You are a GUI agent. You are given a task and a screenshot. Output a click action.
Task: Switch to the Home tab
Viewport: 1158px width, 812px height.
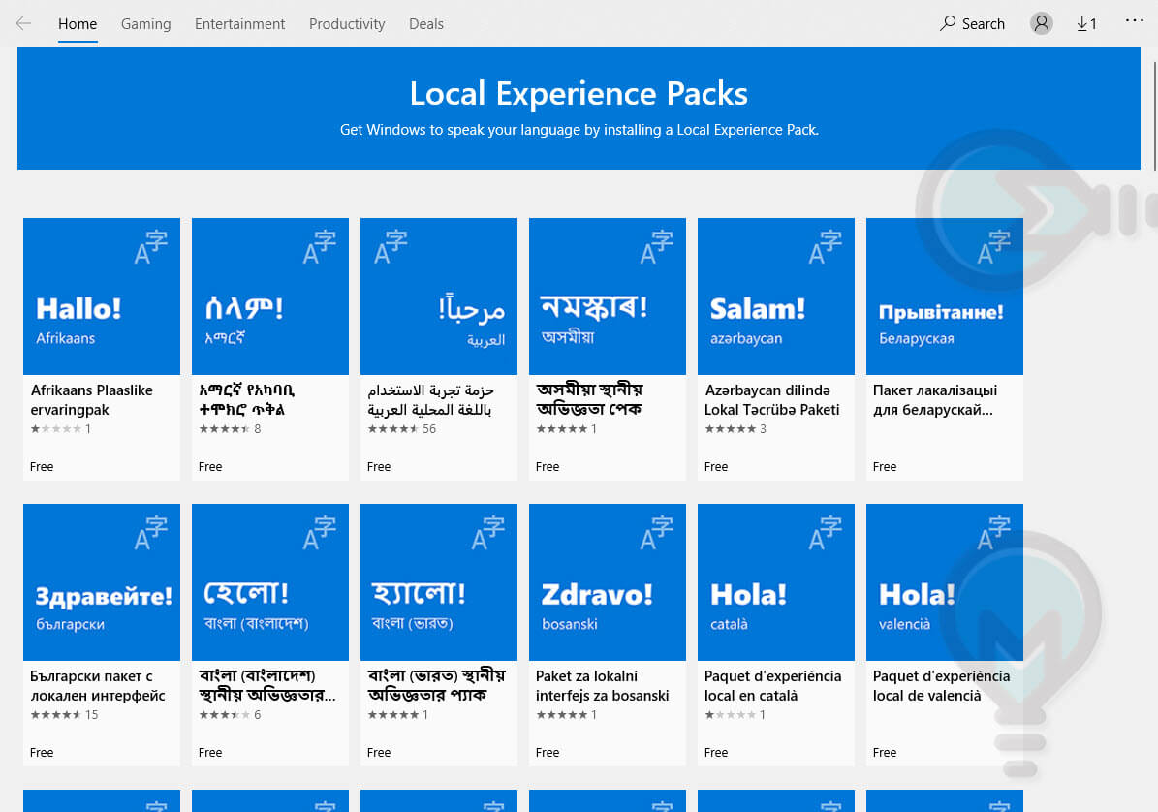pos(78,24)
